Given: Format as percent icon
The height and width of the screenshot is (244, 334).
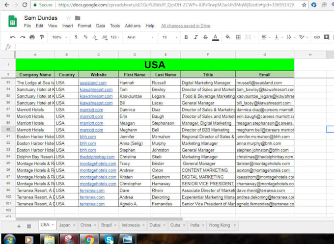Looking at the screenshot, I should point(85,37).
